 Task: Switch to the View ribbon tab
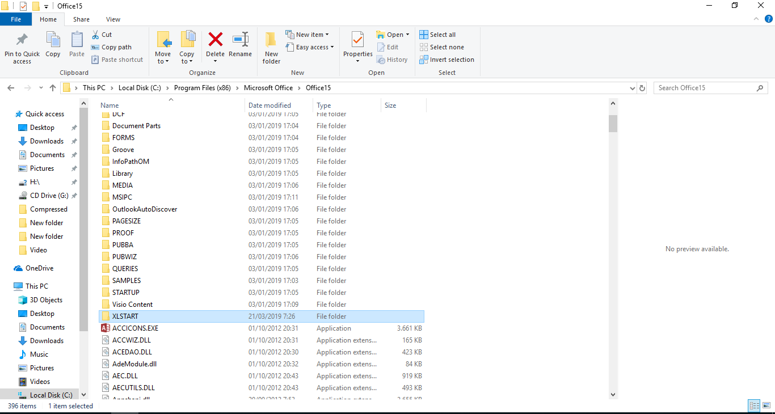(x=112, y=19)
